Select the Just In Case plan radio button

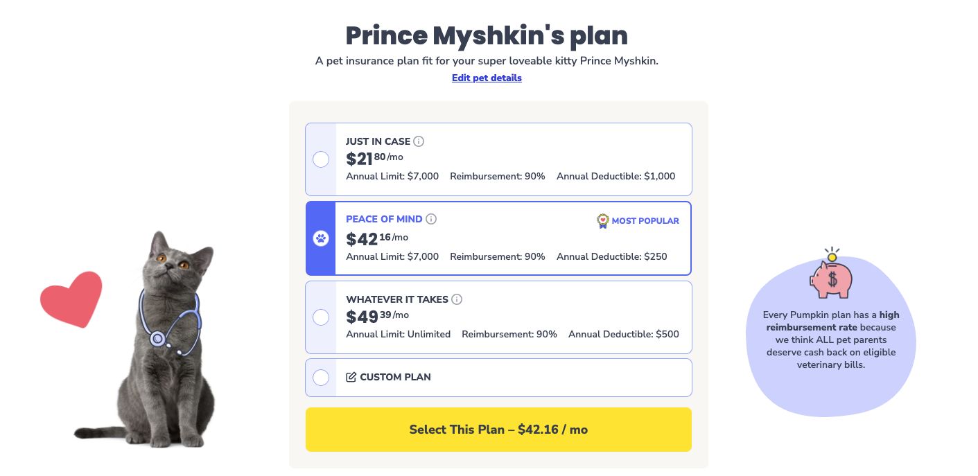pyautogui.click(x=321, y=159)
